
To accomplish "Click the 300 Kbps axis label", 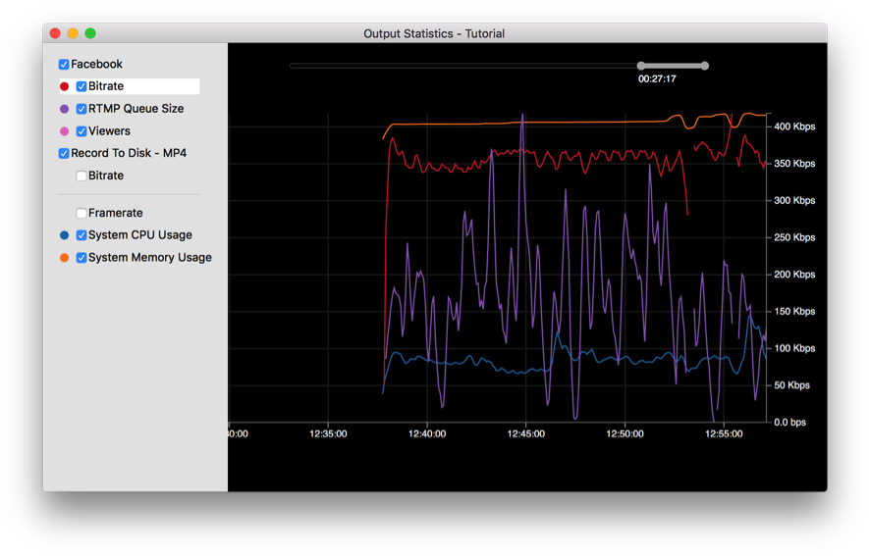I will [x=794, y=201].
